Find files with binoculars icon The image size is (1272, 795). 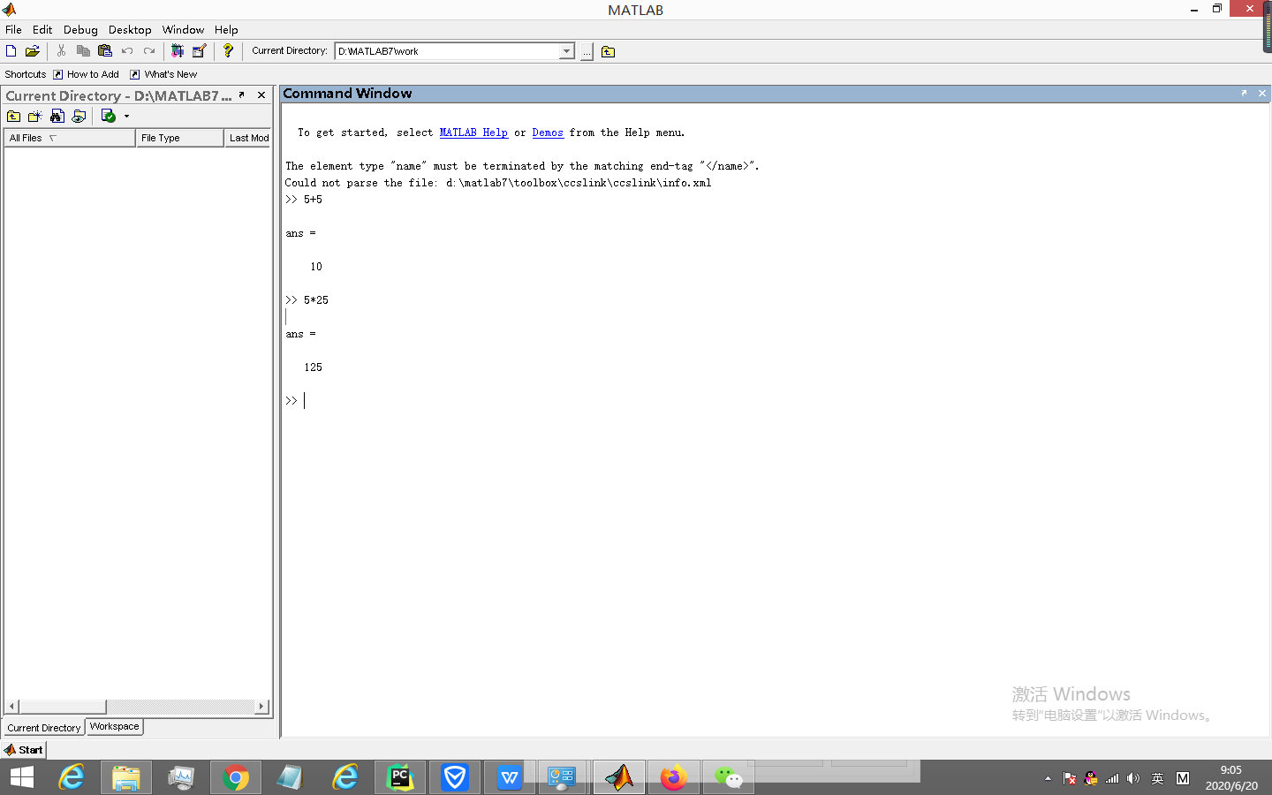pyautogui.click(x=57, y=117)
